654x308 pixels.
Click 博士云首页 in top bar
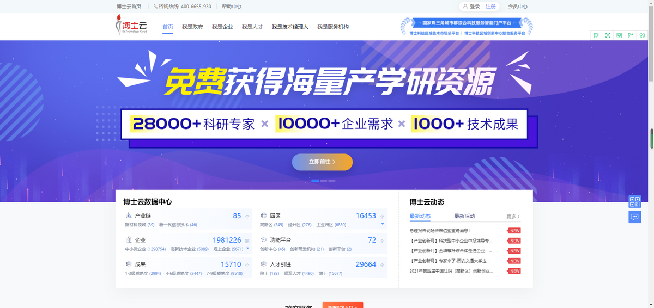coord(129,7)
